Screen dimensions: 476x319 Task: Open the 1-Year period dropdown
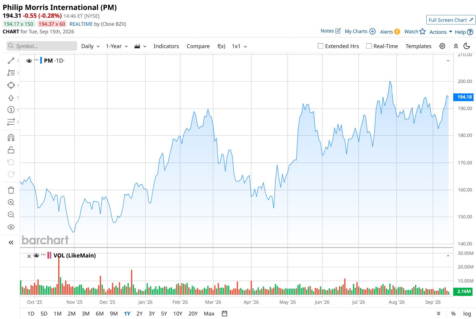(x=117, y=46)
